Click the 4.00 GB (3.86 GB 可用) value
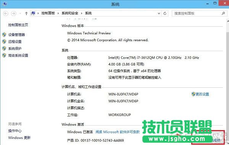The width and height of the screenshot is (229, 145). (126, 64)
